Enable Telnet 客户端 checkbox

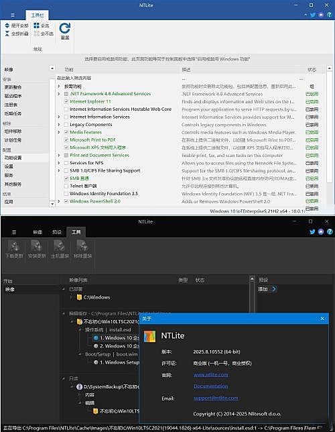(x=66, y=186)
